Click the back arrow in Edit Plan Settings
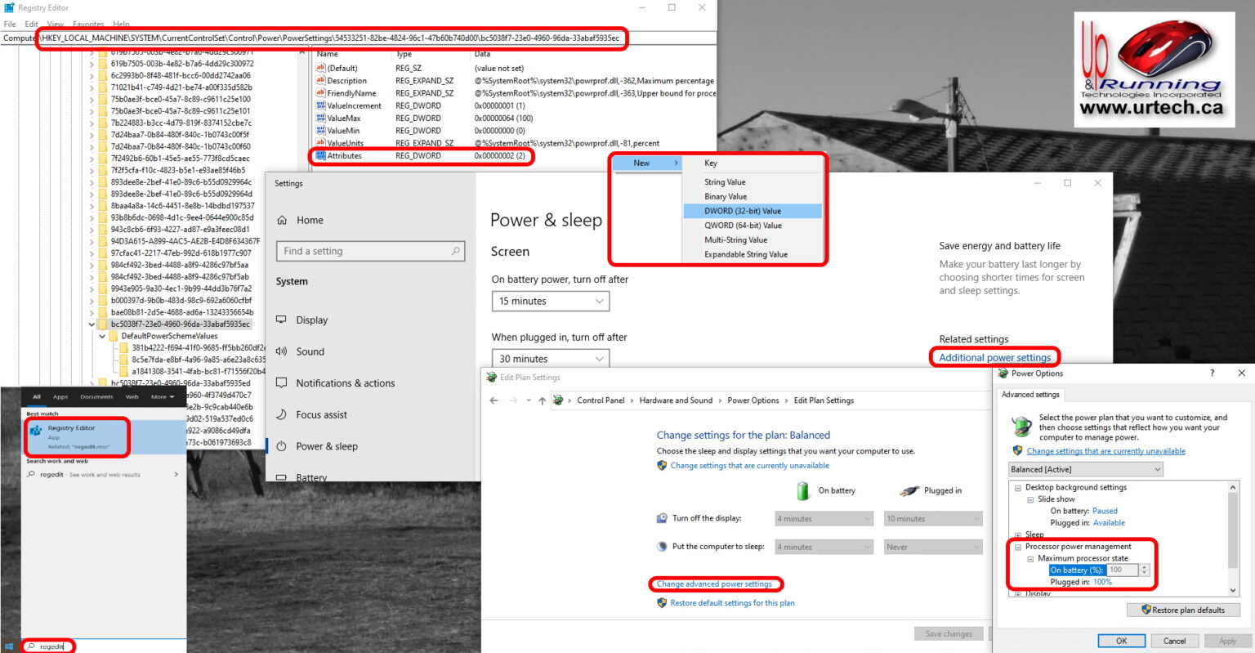The image size is (1255, 653). tap(494, 400)
